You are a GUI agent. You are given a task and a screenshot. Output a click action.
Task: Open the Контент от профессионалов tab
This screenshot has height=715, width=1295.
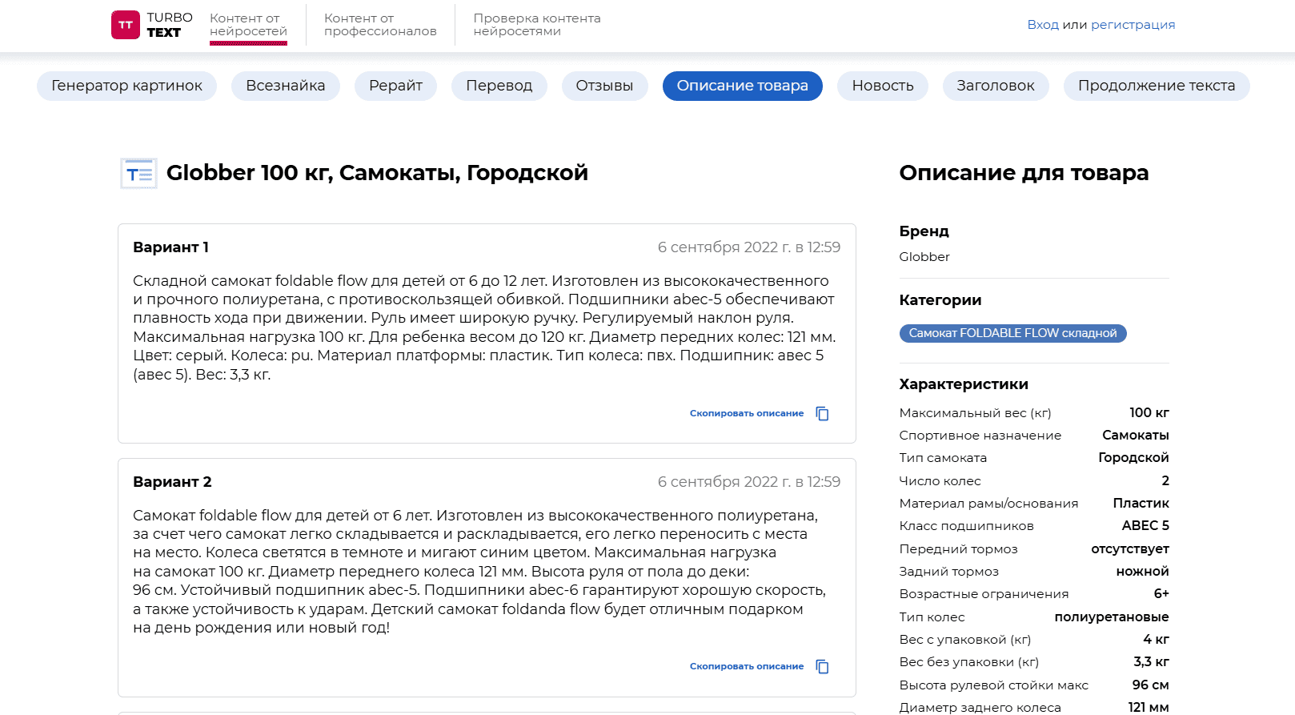(x=380, y=25)
